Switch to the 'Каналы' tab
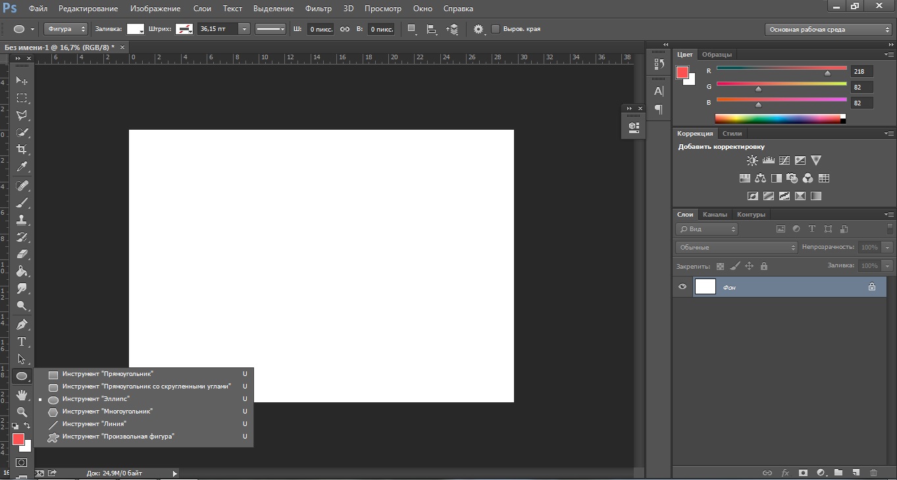897x480 pixels. [x=715, y=215]
